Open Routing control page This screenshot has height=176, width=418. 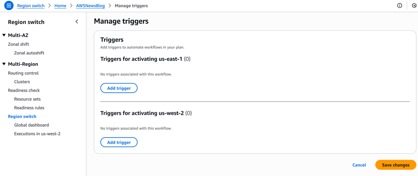coord(23,73)
